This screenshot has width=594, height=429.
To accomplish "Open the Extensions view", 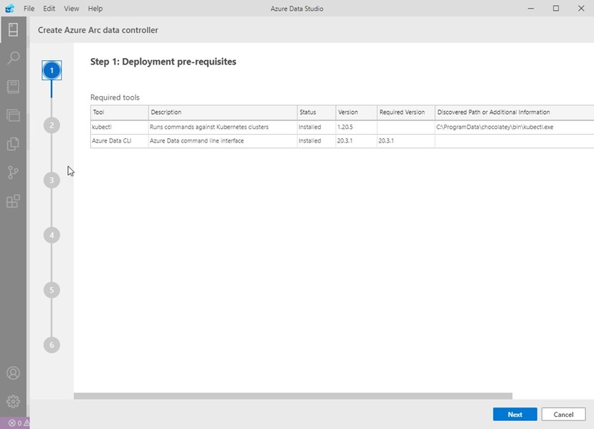I will tap(13, 201).
